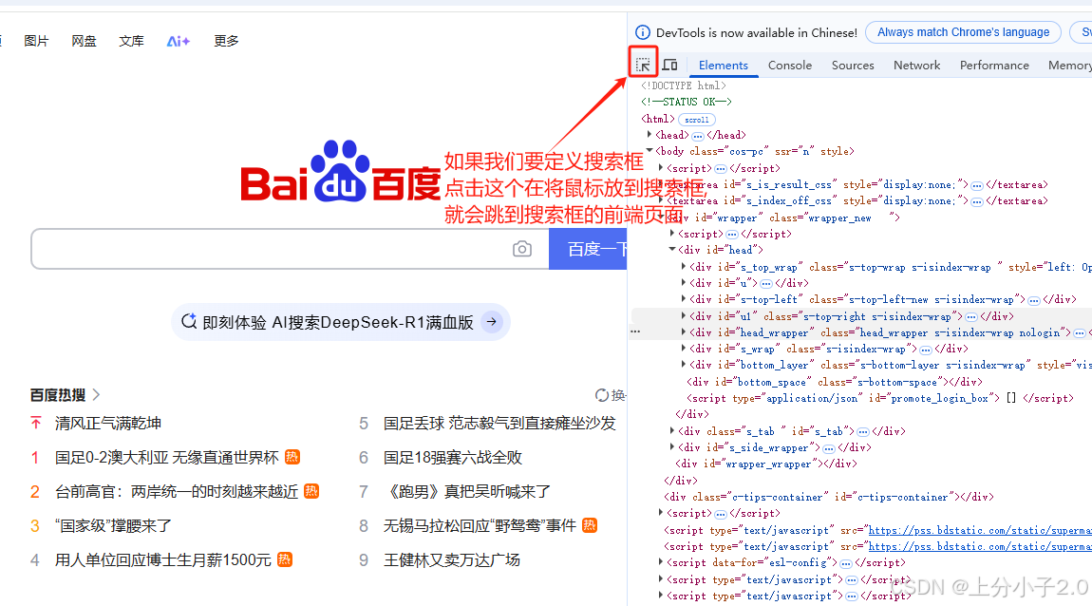Open the 百度热搜 heading link
This screenshot has height=606, width=1092.
65,395
